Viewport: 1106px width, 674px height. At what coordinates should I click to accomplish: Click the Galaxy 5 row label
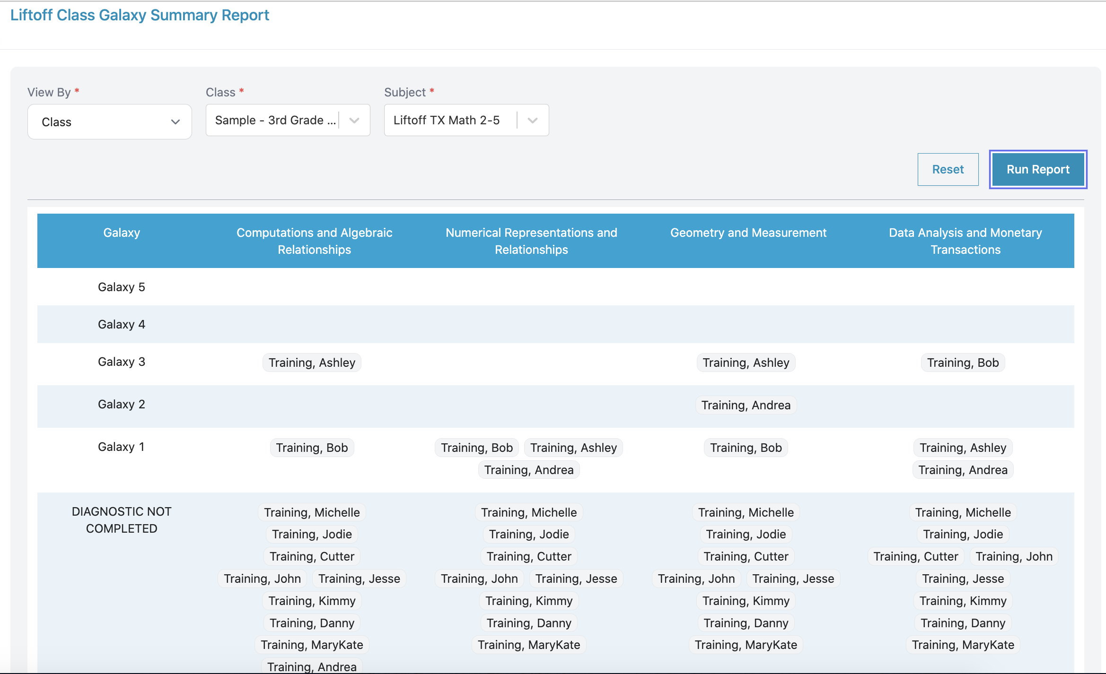[122, 287]
